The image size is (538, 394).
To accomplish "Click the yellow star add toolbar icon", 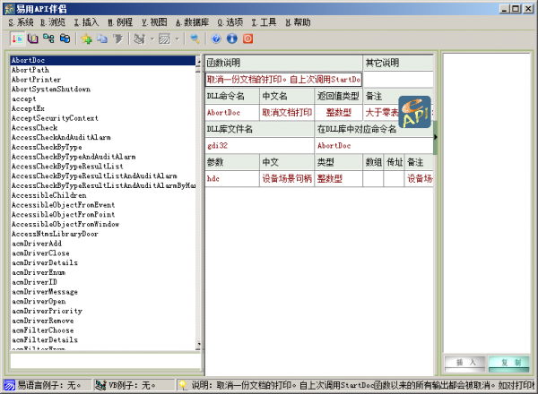I will (87, 39).
